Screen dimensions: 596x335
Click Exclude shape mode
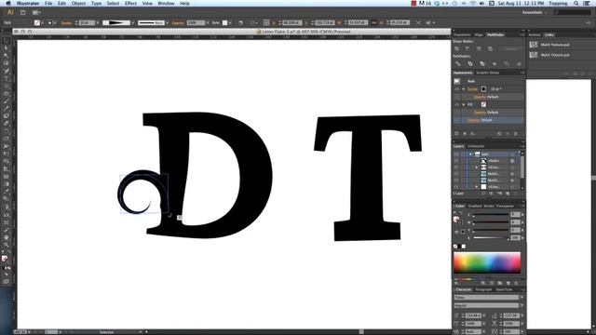coord(491,48)
